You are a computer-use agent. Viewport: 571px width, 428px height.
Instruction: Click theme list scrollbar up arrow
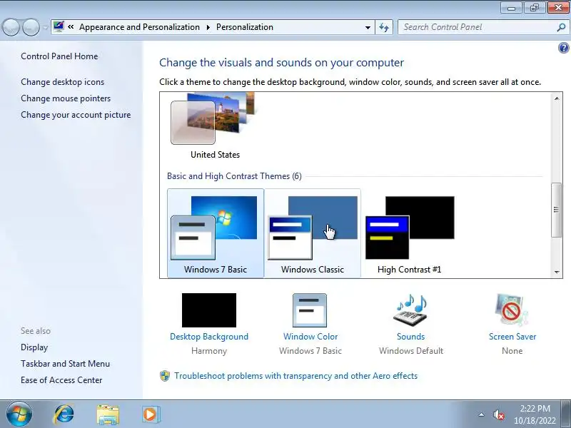pyautogui.click(x=557, y=98)
